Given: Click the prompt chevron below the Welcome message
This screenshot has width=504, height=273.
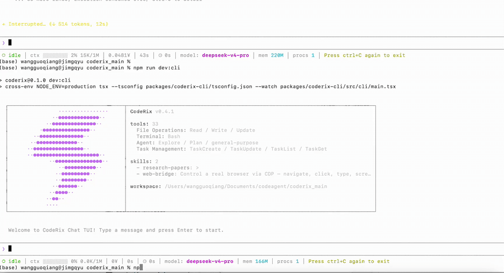Looking at the screenshot, I should [x=3, y=248].
